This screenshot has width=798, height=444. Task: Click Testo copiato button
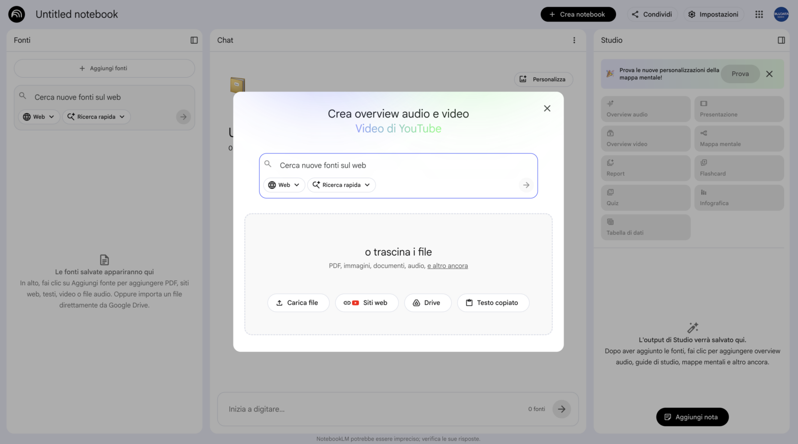pos(493,302)
